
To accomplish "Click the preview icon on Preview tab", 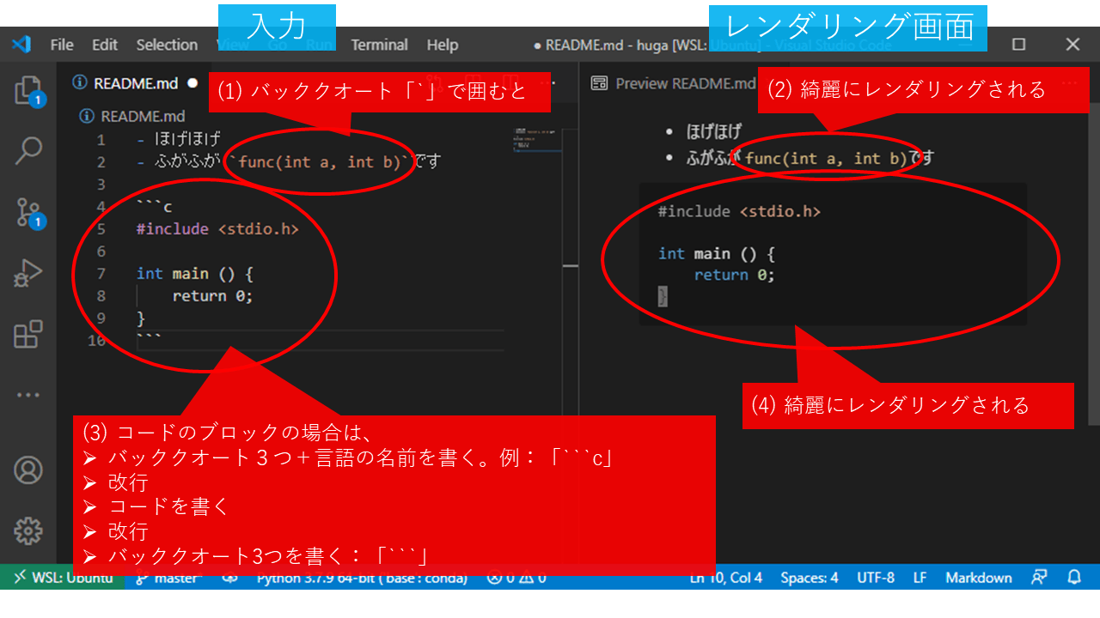I will pyautogui.click(x=600, y=83).
